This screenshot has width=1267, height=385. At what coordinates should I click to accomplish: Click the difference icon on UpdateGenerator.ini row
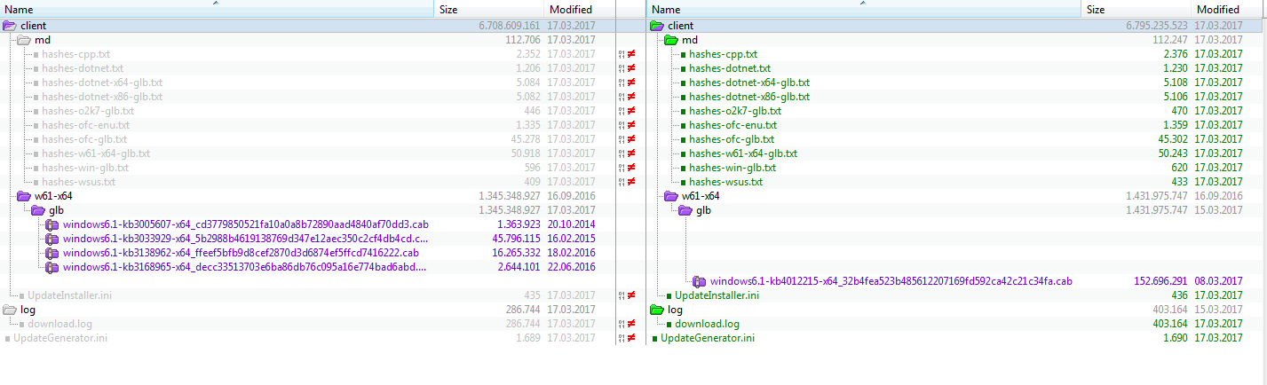pos(631,338)
